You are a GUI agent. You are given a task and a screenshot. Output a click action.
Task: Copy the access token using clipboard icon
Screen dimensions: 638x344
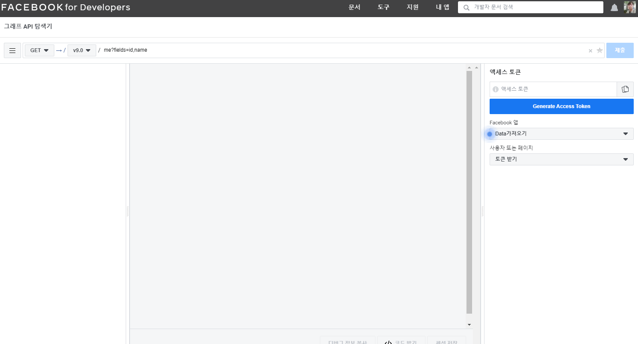(x=625, y=89)
